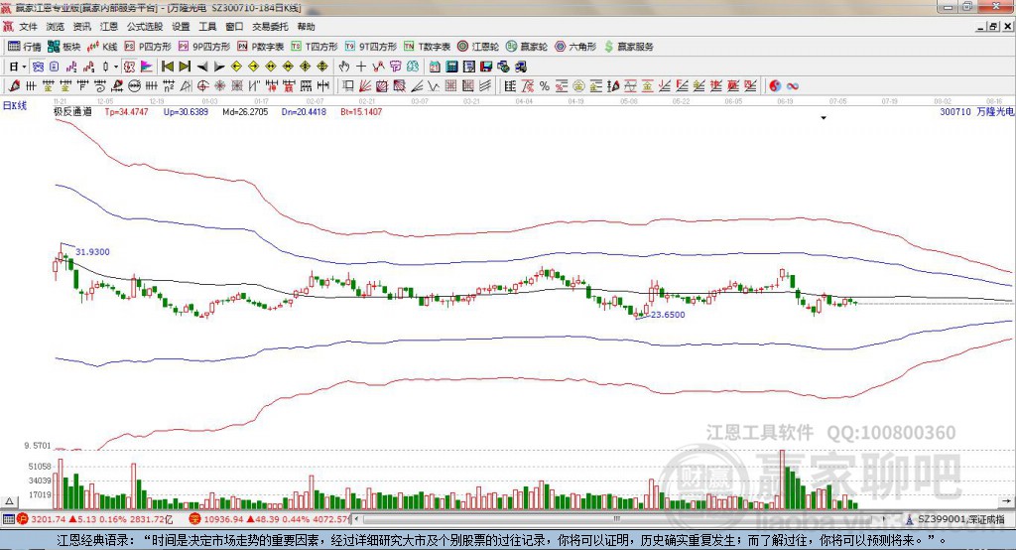Click the brain-shaped teal icon

pyautogui.click(x=414, y=67)
